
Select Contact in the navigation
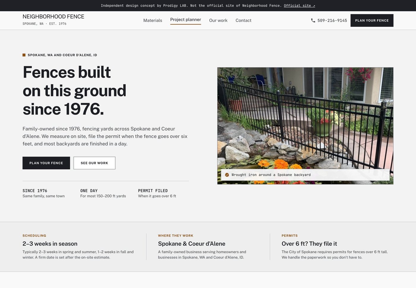[x=243, y=20]
